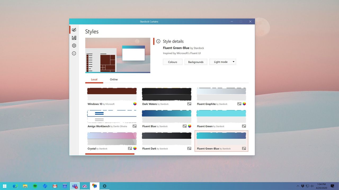Open the volume control in system tray
The width and height of the screenshot is (339, 190).
(312, 186)
